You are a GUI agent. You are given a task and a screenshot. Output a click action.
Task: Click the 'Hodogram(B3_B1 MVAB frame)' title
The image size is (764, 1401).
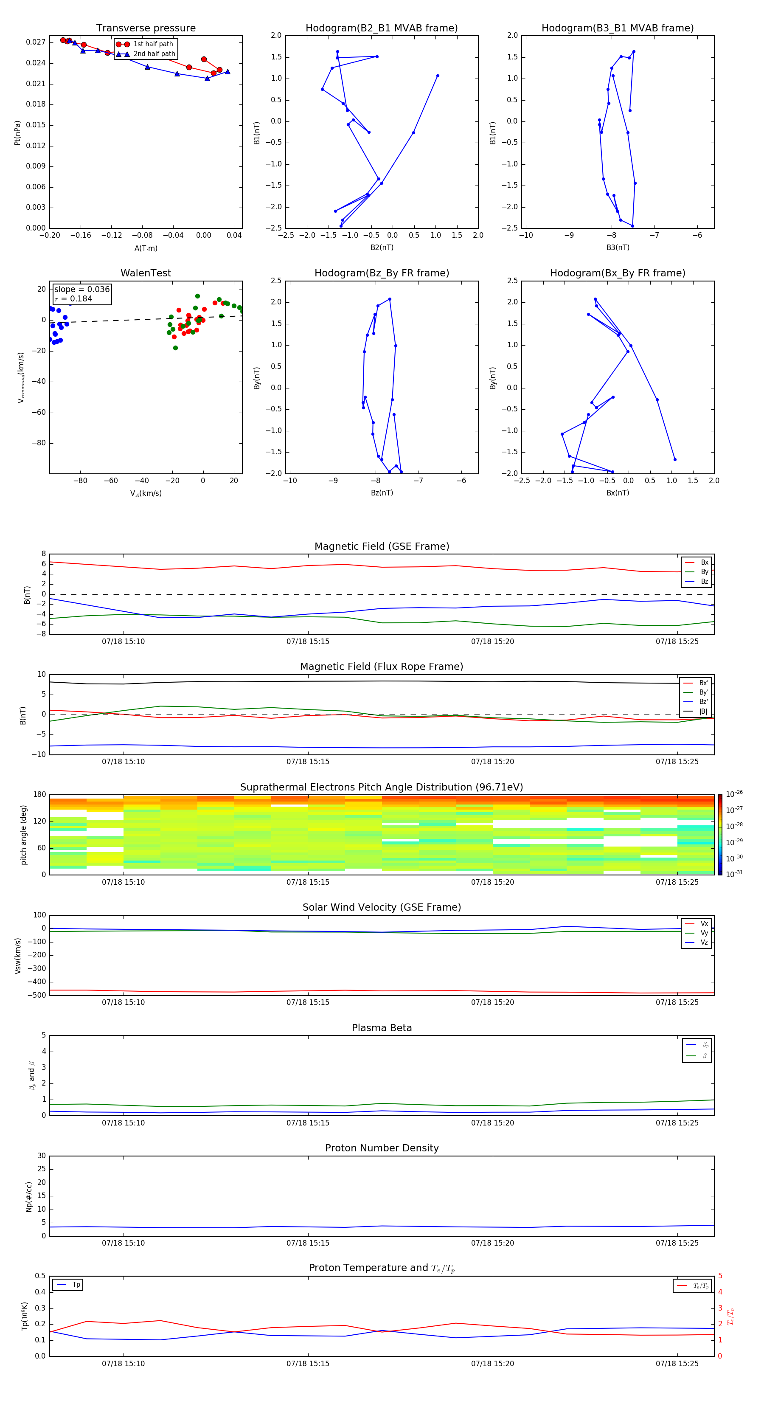click(618, 28)
